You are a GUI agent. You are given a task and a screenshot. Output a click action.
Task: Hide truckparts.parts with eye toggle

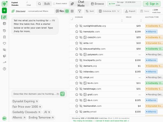point(81,60)
